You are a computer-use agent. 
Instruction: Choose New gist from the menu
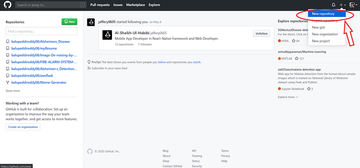point(327,27)
